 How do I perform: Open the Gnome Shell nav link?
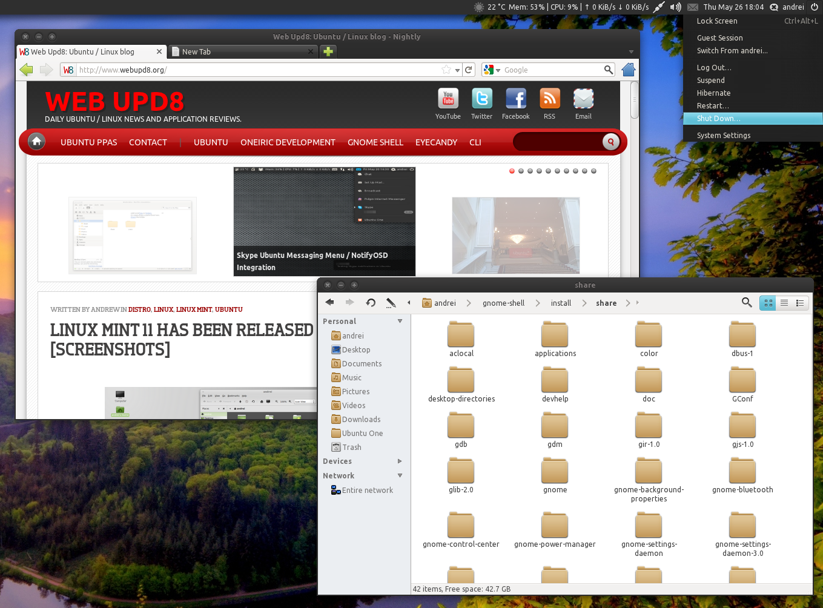coord(375,142)
